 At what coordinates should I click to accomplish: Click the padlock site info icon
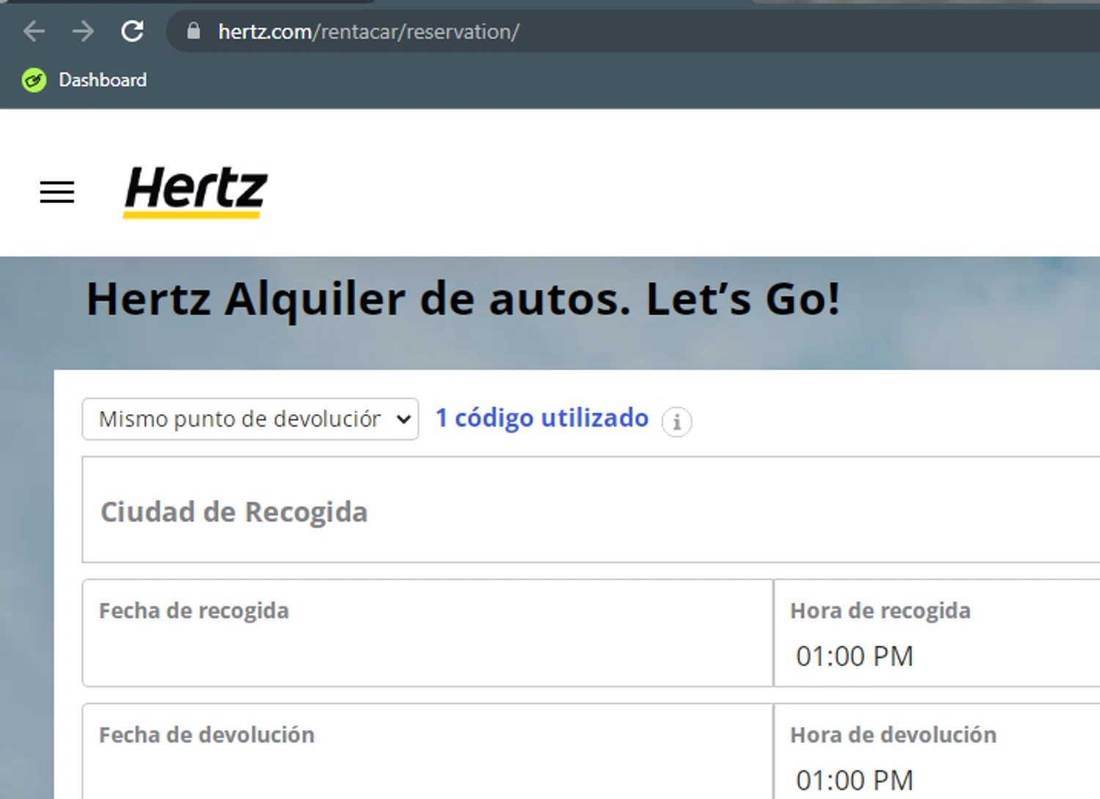point(194,31)
